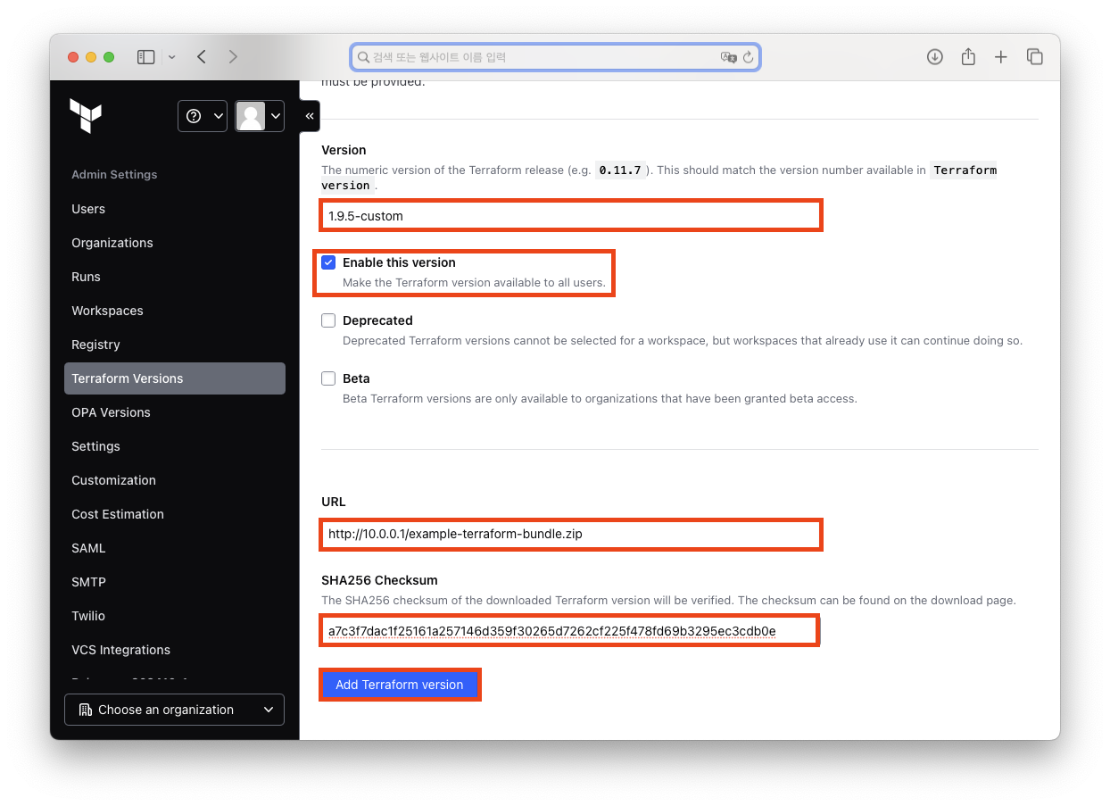Open Organizations in sidebar
The image size is (1110, 806).
click(112, 243)
